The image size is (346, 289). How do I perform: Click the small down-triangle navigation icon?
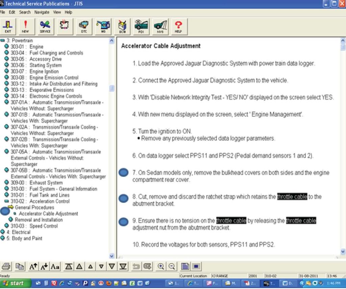coord(101,266)
